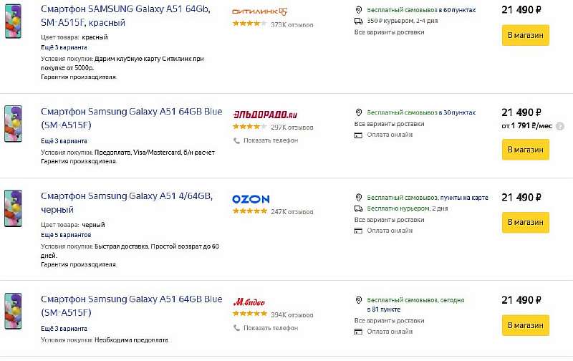Click the Citilink store logo
573x361 pixels.
(260, 11)
